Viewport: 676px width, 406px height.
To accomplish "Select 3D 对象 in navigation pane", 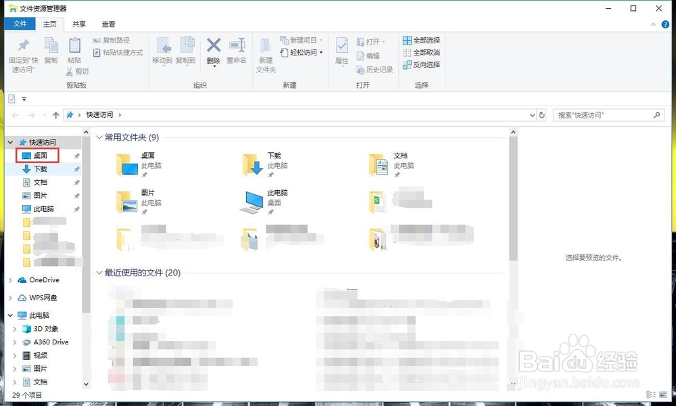I will [46, 329].
